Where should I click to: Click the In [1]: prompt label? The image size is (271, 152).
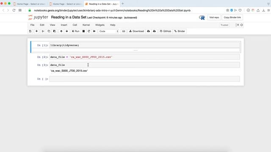42,45
